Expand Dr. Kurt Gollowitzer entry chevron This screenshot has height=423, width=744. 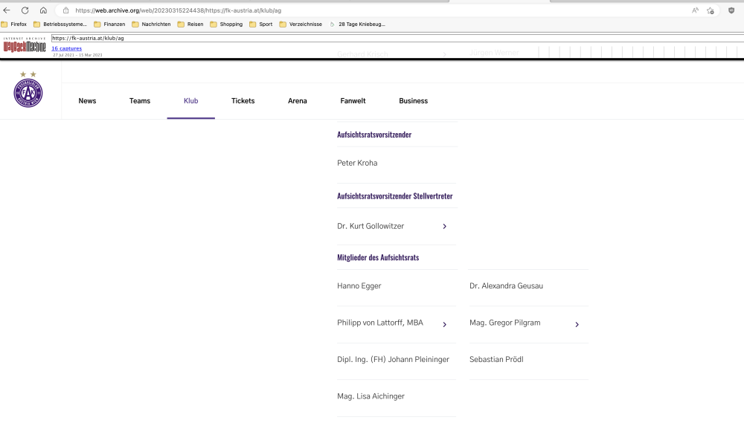[444, 226]
